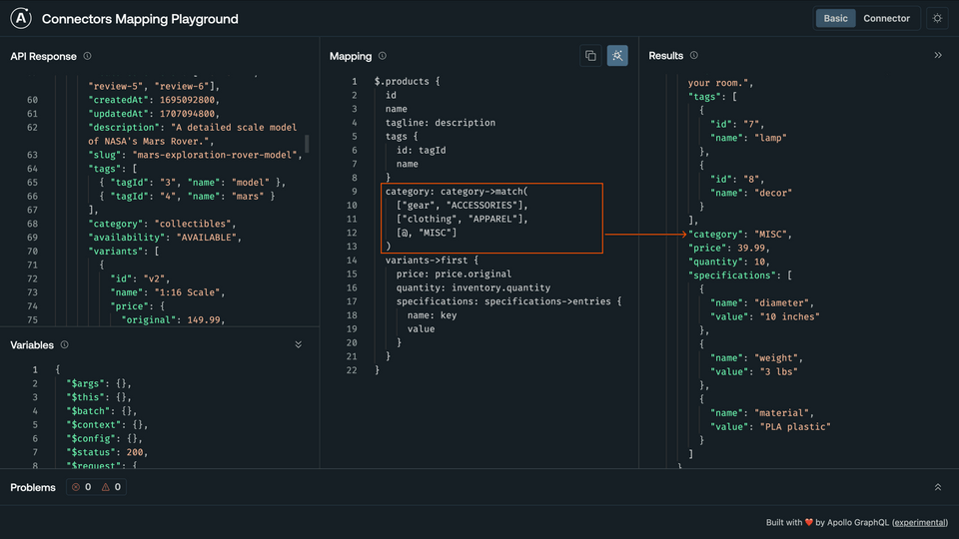Image resolution: width=959 pixels, height=539 pixels.
Task: Collapse the Results panel with double chevron
Action: click(x=938, y=56)
